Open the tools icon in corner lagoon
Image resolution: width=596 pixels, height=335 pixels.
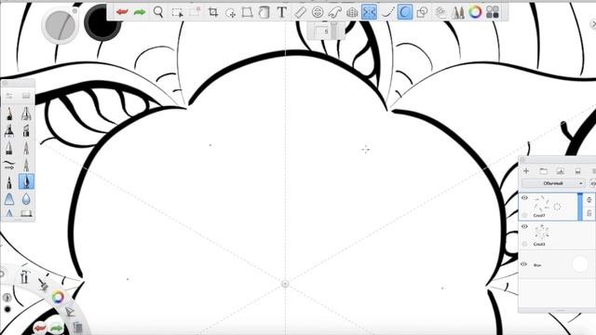(25, 276)
